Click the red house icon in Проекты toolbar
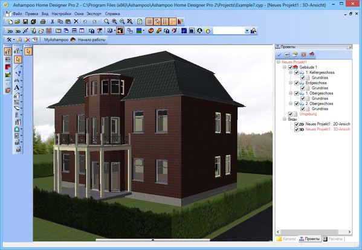362x250 pixels. point(312,55)
